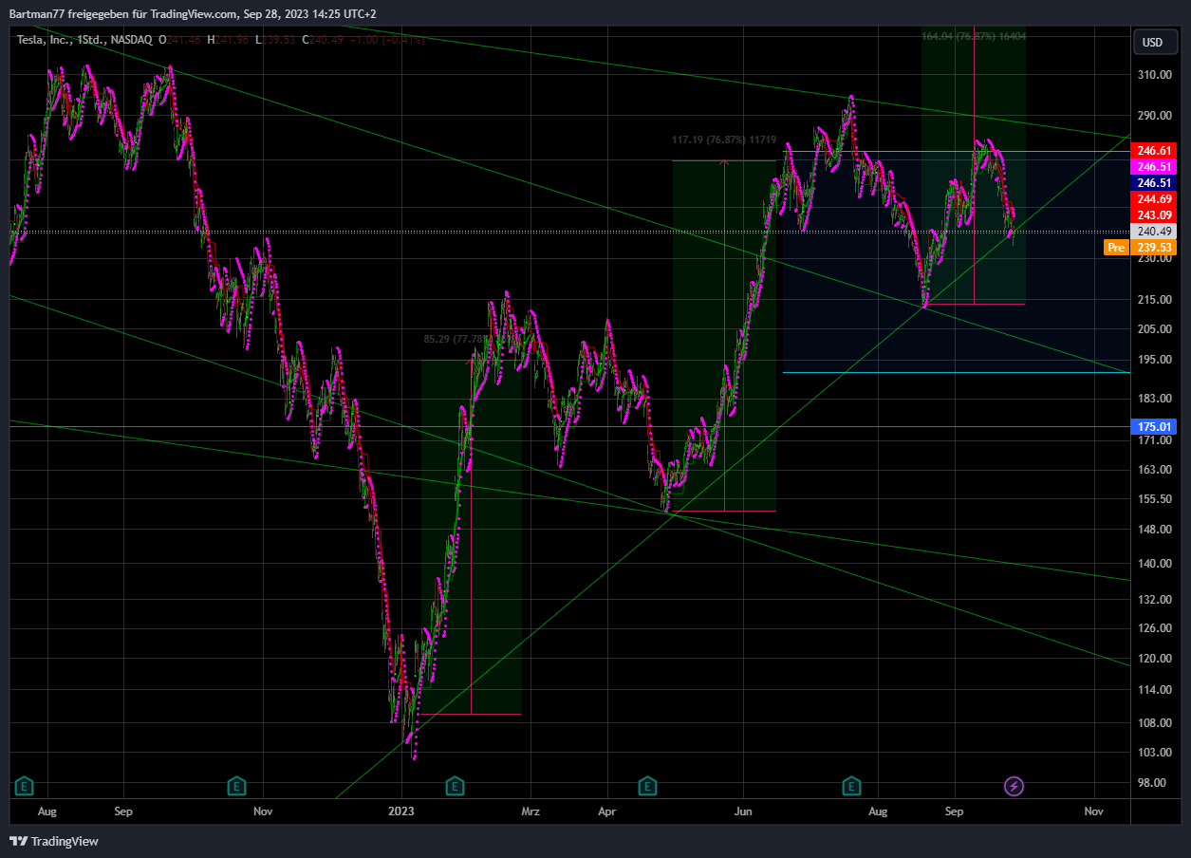The width and height of the screenshot is (1191, 858).
Task: Click the 132.00 price axis value
Action: coord(1154,600)
